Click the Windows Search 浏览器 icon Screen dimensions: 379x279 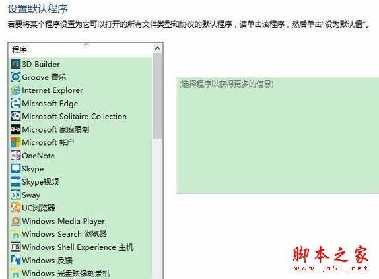click(15, 233)
